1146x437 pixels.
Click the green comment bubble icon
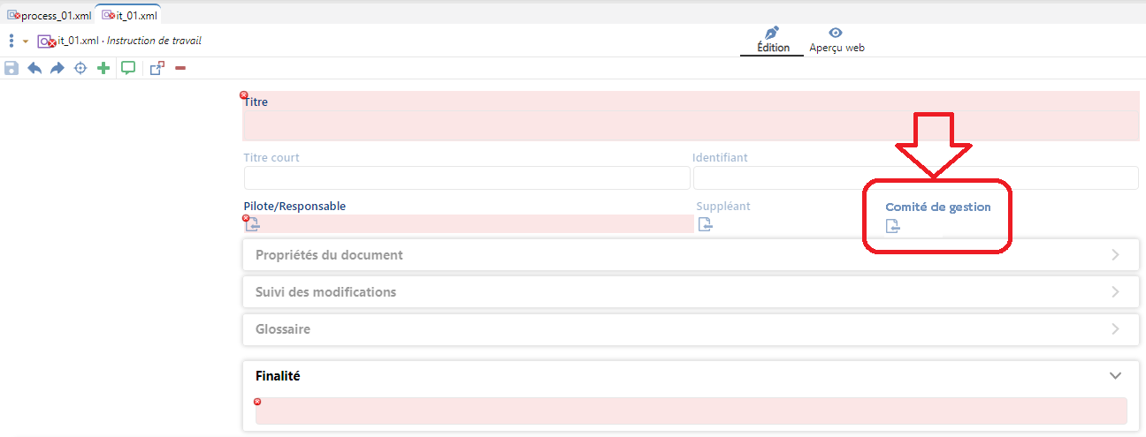point(128,68)
